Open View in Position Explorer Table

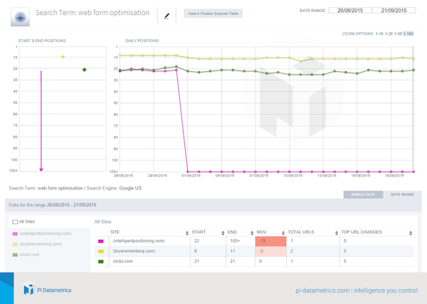tap(213, 14)
